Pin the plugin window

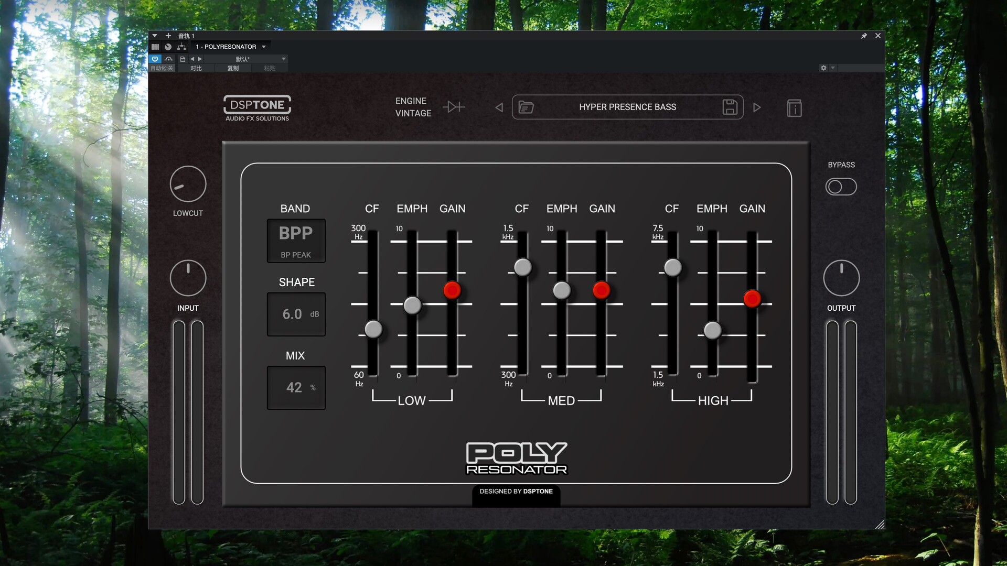864,36
